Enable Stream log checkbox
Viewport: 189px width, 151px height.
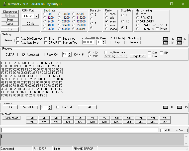click(x=60, y=39)
